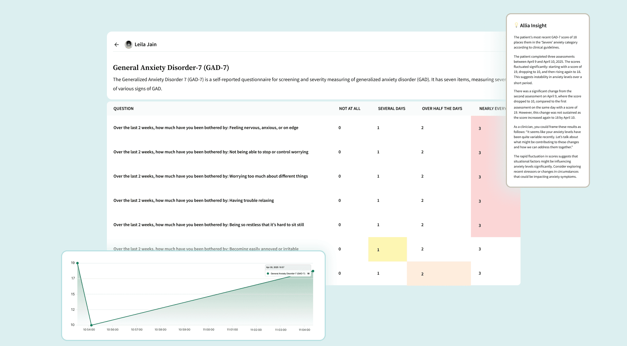This screenshot has width=627, height=346.
Task: Select the Worrying too much about different things question
Action: (211, 176)
